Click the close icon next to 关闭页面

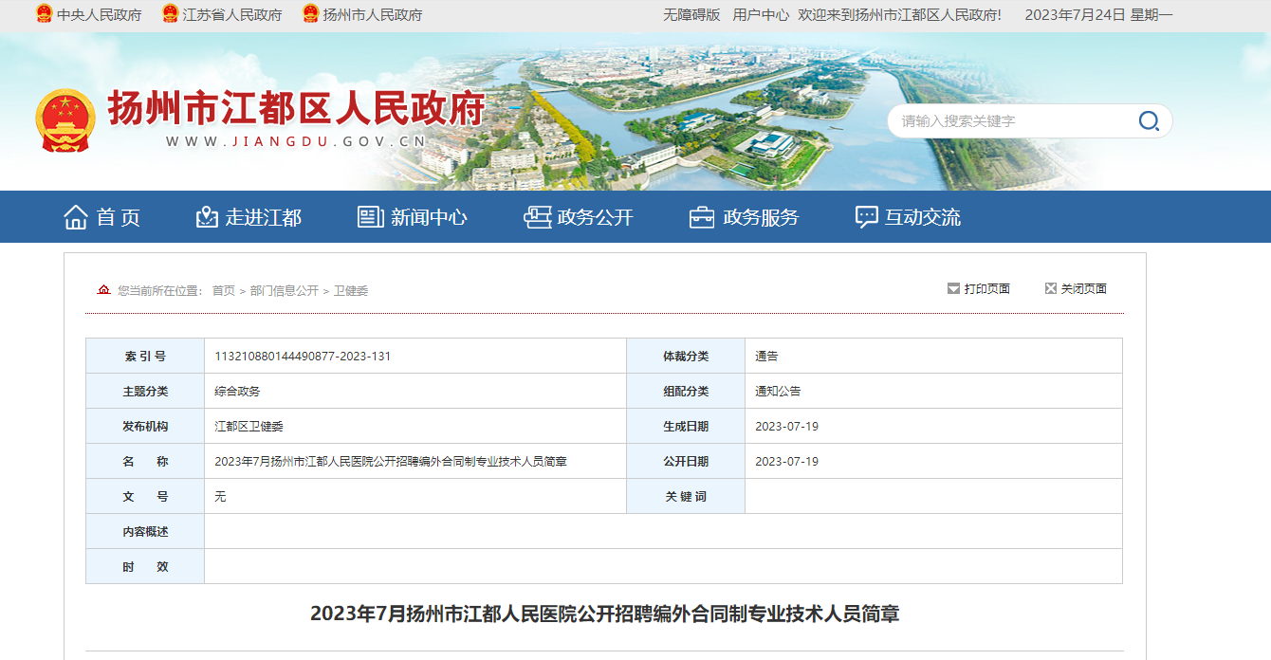(x=1050, y=288)
